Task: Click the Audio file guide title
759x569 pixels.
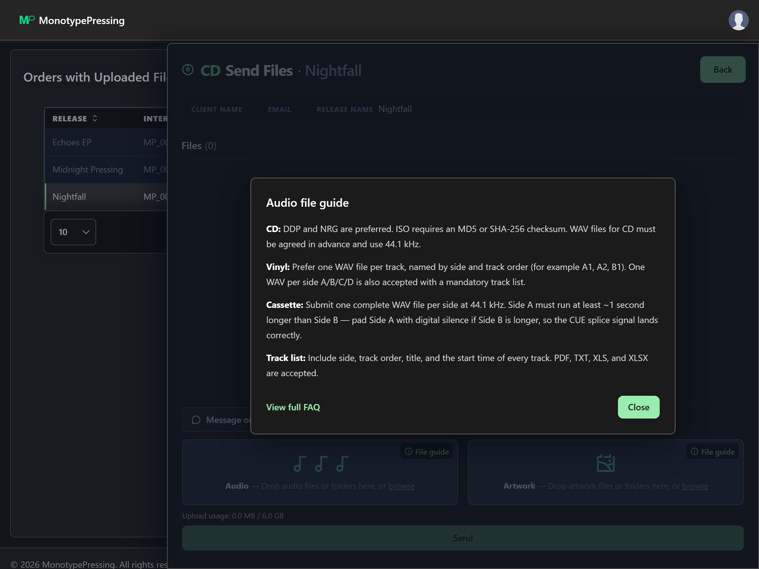Action: click(307, 203)
